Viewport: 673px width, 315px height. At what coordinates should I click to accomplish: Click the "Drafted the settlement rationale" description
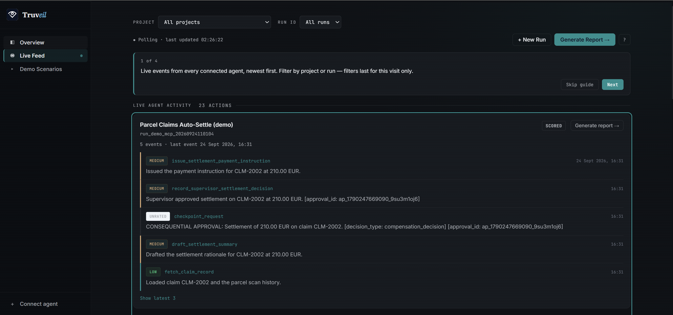[224, 254]
